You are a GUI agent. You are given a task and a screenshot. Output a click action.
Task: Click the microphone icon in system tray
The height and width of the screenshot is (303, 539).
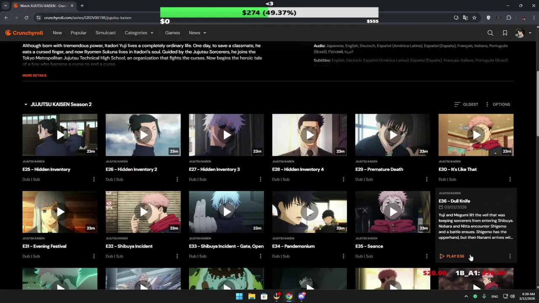coord(484,296)
